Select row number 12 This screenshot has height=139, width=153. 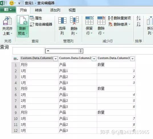[16, 131]
